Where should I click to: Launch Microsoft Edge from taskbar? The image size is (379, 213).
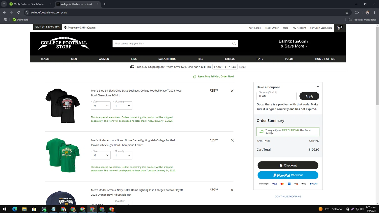click(15, 209)
